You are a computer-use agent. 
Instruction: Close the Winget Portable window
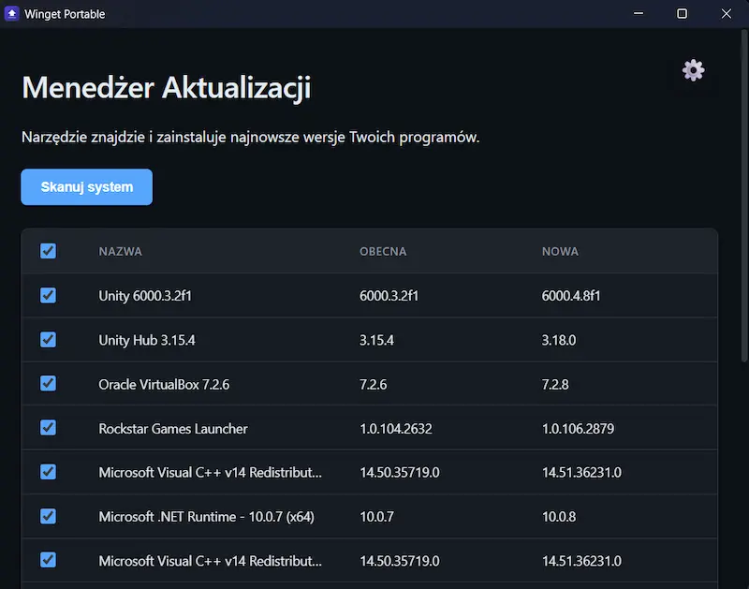[727, 13]
